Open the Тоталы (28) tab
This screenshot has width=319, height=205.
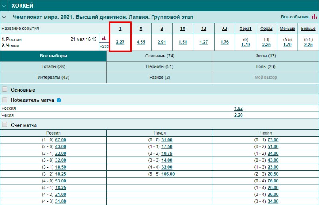point(53,66)
